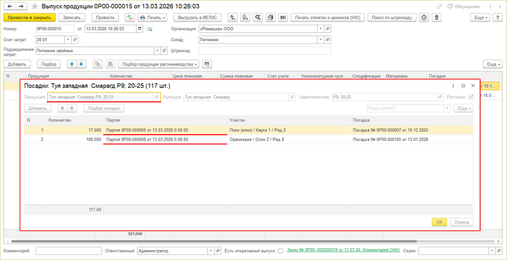This screenshot has height=260, width=507.
Task: Expand the Организация dropdown
Action: coord(321,28)
